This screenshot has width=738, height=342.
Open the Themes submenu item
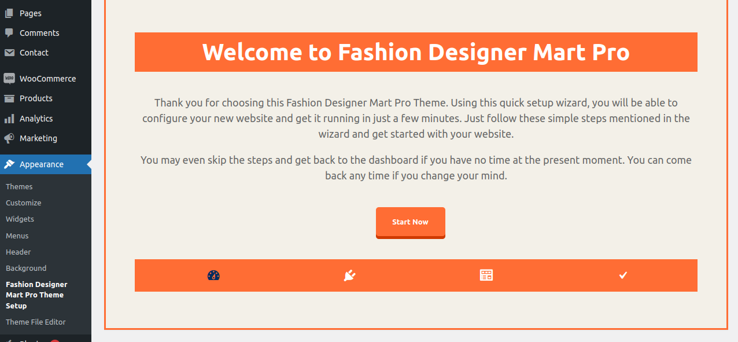(19, 187)
